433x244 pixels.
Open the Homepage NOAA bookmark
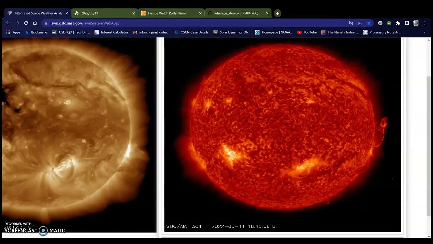pyautogui.click(x=274, y=32)
